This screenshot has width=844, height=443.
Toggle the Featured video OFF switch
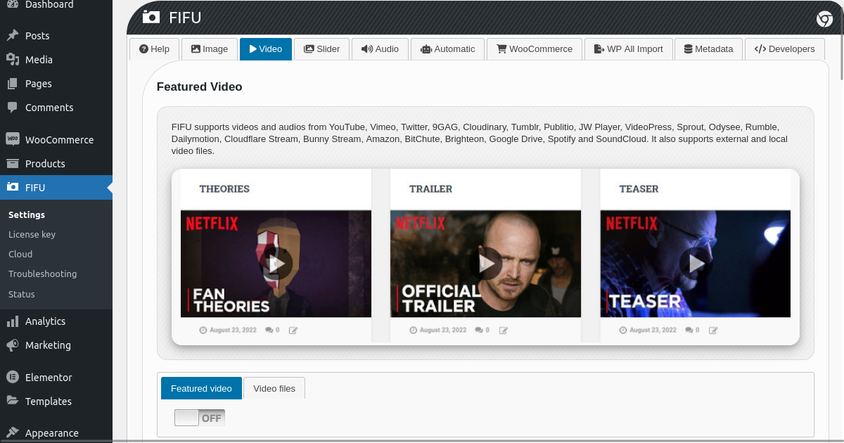point(200,418)
